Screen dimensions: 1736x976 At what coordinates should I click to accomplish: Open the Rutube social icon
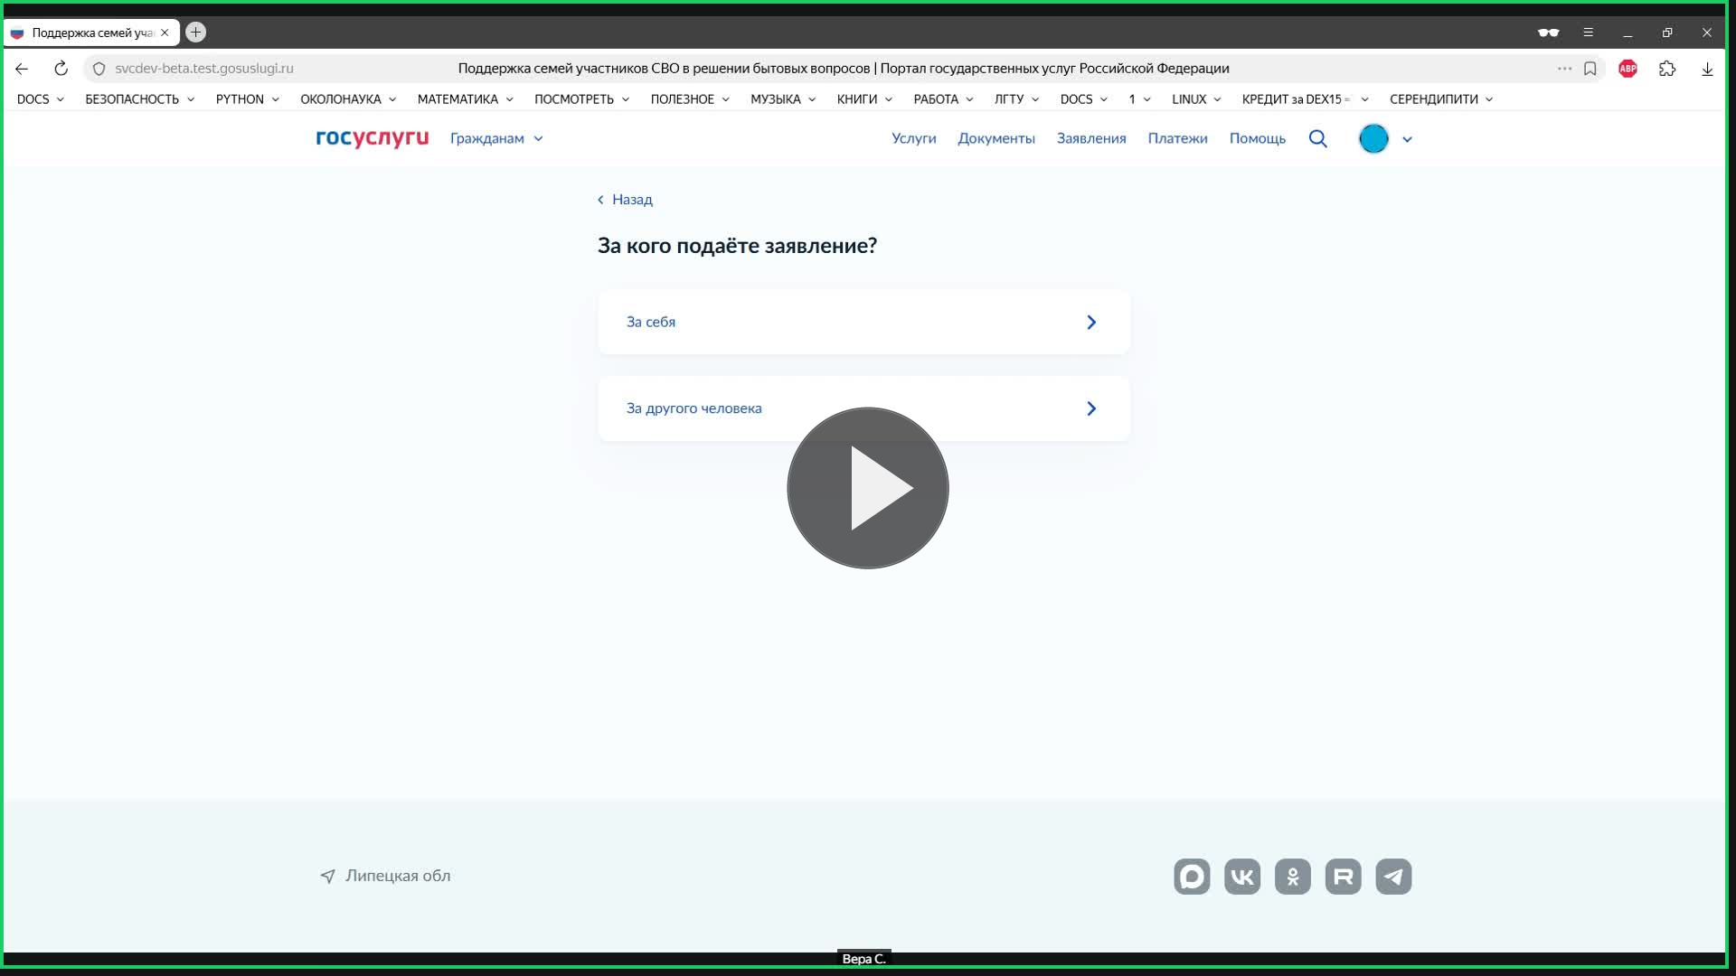[1343, 877]
